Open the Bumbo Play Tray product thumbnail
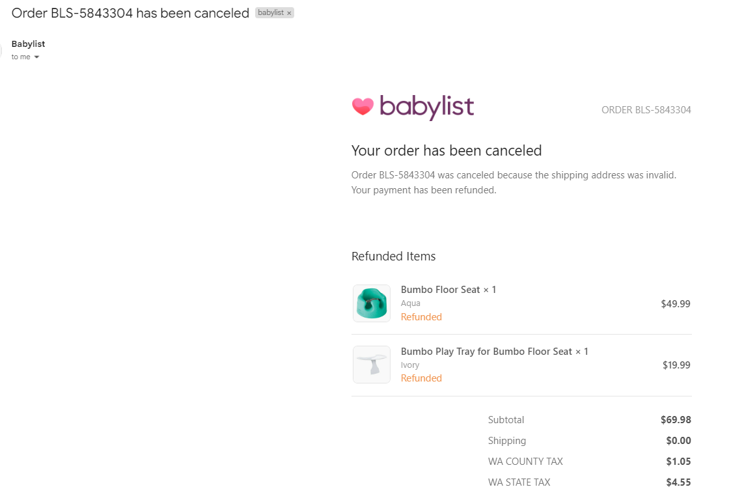The width and height of the screenshot is (744, 500). tap(372, 365)
